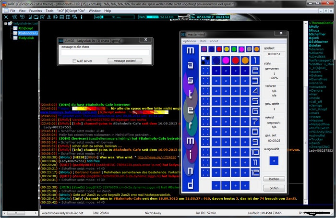Click the ausgewählt selected-color preview tile
The image size is (336, 218).
point(274,161)
